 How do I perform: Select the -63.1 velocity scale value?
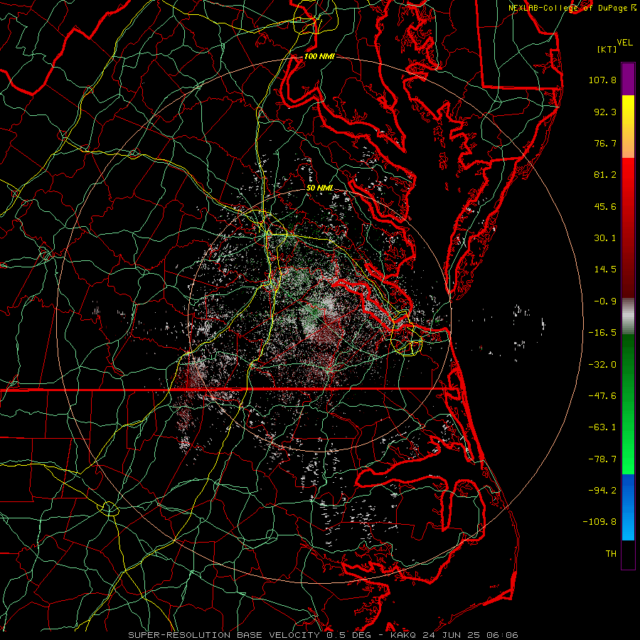click(x=602, y=427)
